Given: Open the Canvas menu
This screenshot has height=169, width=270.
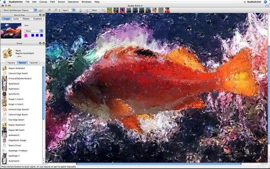Looking at the screenshot, I should click(x=43, y=2).
